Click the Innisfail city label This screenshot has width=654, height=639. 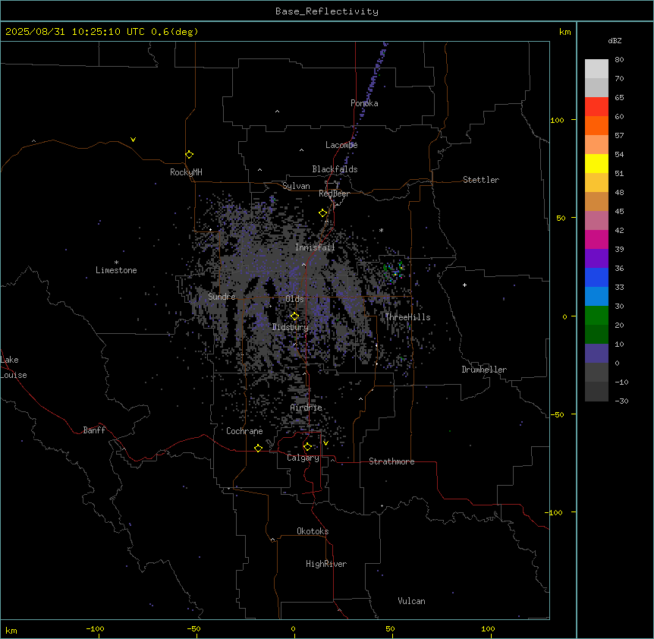tap(315, 247)
